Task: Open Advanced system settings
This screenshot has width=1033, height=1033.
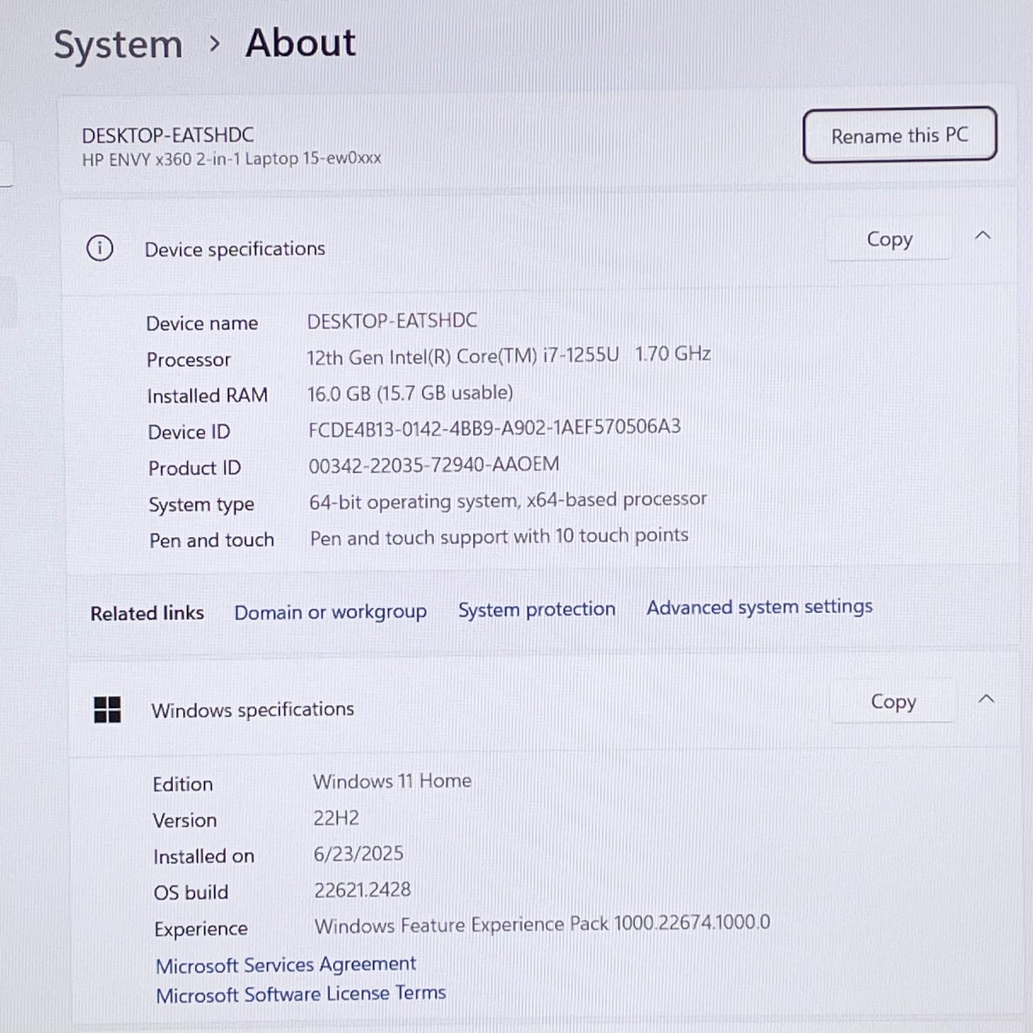Action: (759, 607)
